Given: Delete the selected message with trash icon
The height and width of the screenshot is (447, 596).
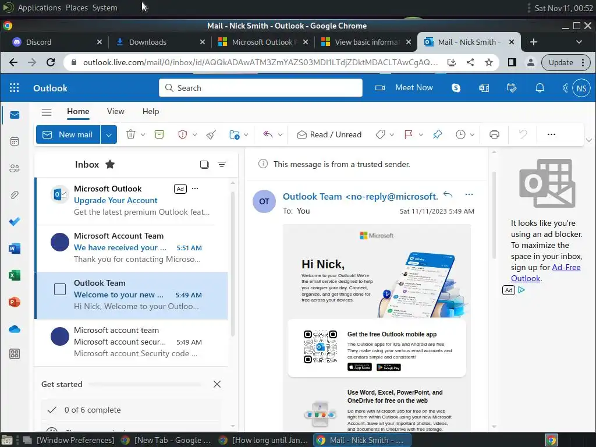Looking at the screenshot, I should coord(131,134).
